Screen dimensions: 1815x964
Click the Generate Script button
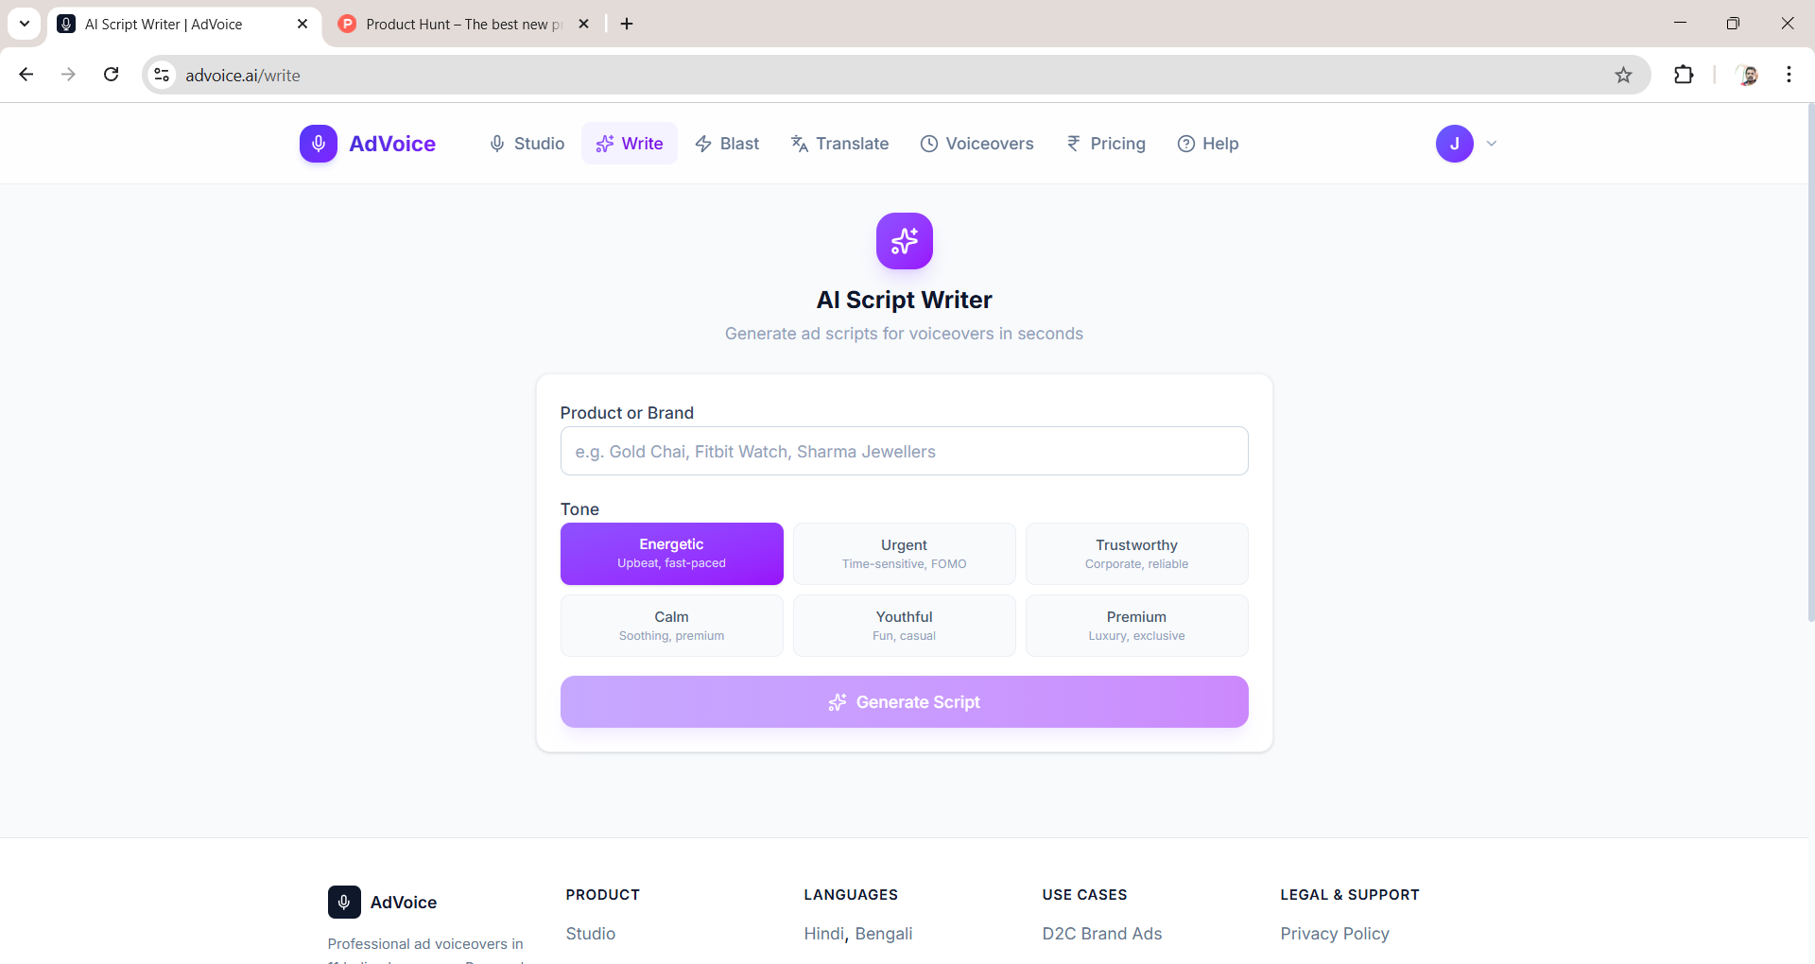click(905, 701)
